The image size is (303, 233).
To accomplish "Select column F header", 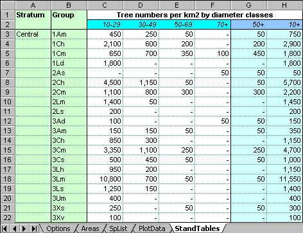I will tap(212, 5).
